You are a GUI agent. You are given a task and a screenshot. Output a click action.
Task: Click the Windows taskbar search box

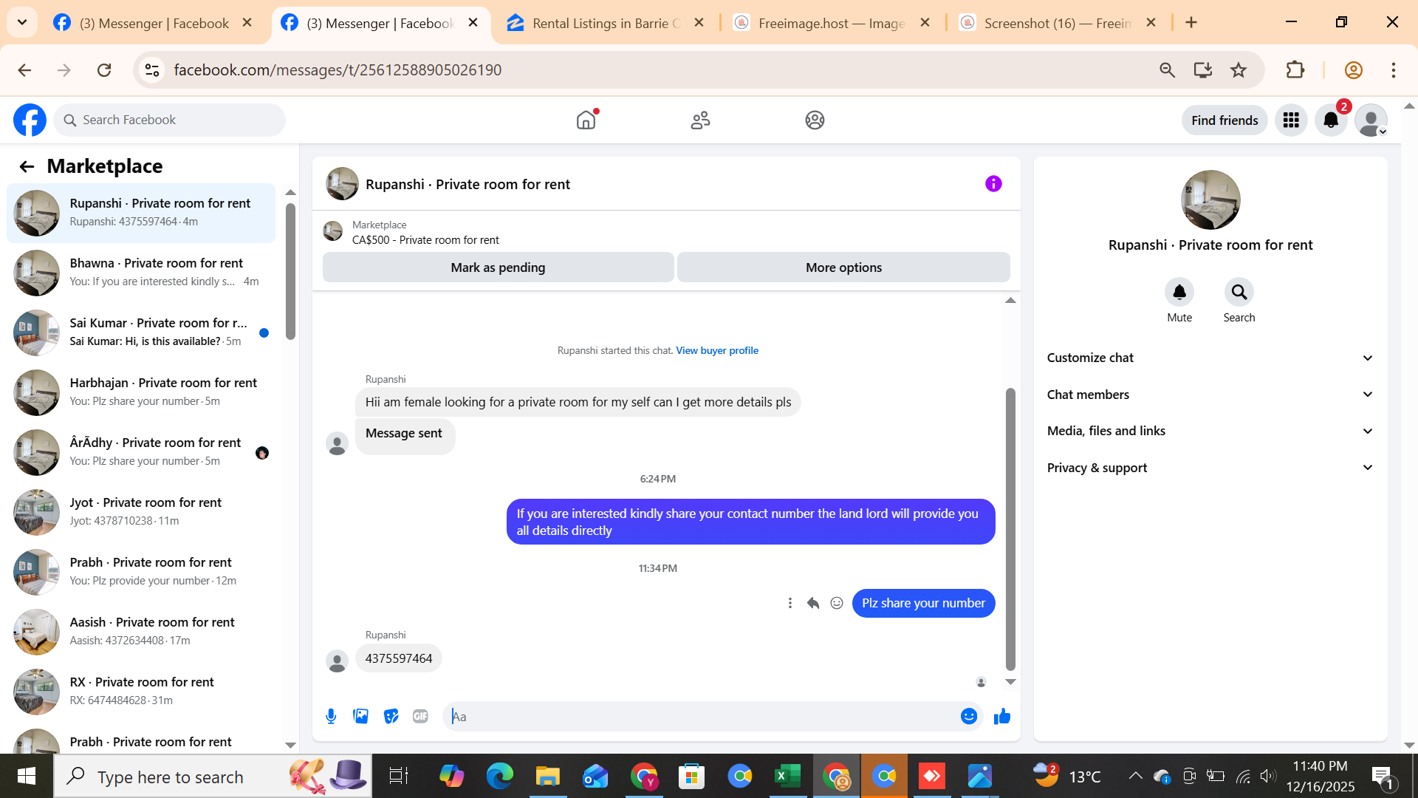(x=213, y=776)
